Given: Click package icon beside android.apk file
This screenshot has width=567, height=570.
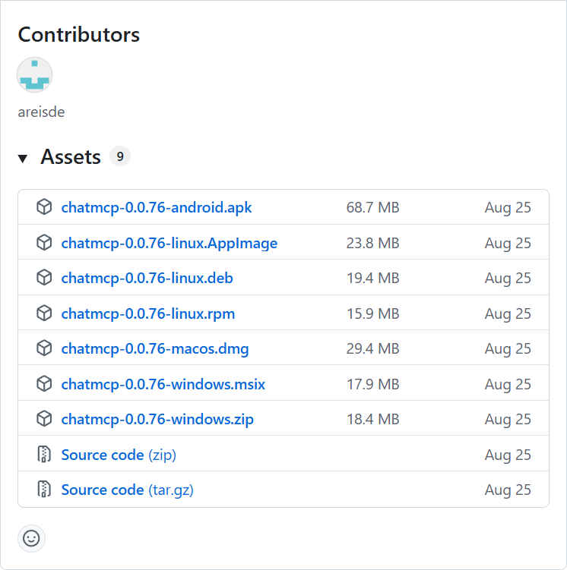Looking at the screenshot, I should 44,207.
